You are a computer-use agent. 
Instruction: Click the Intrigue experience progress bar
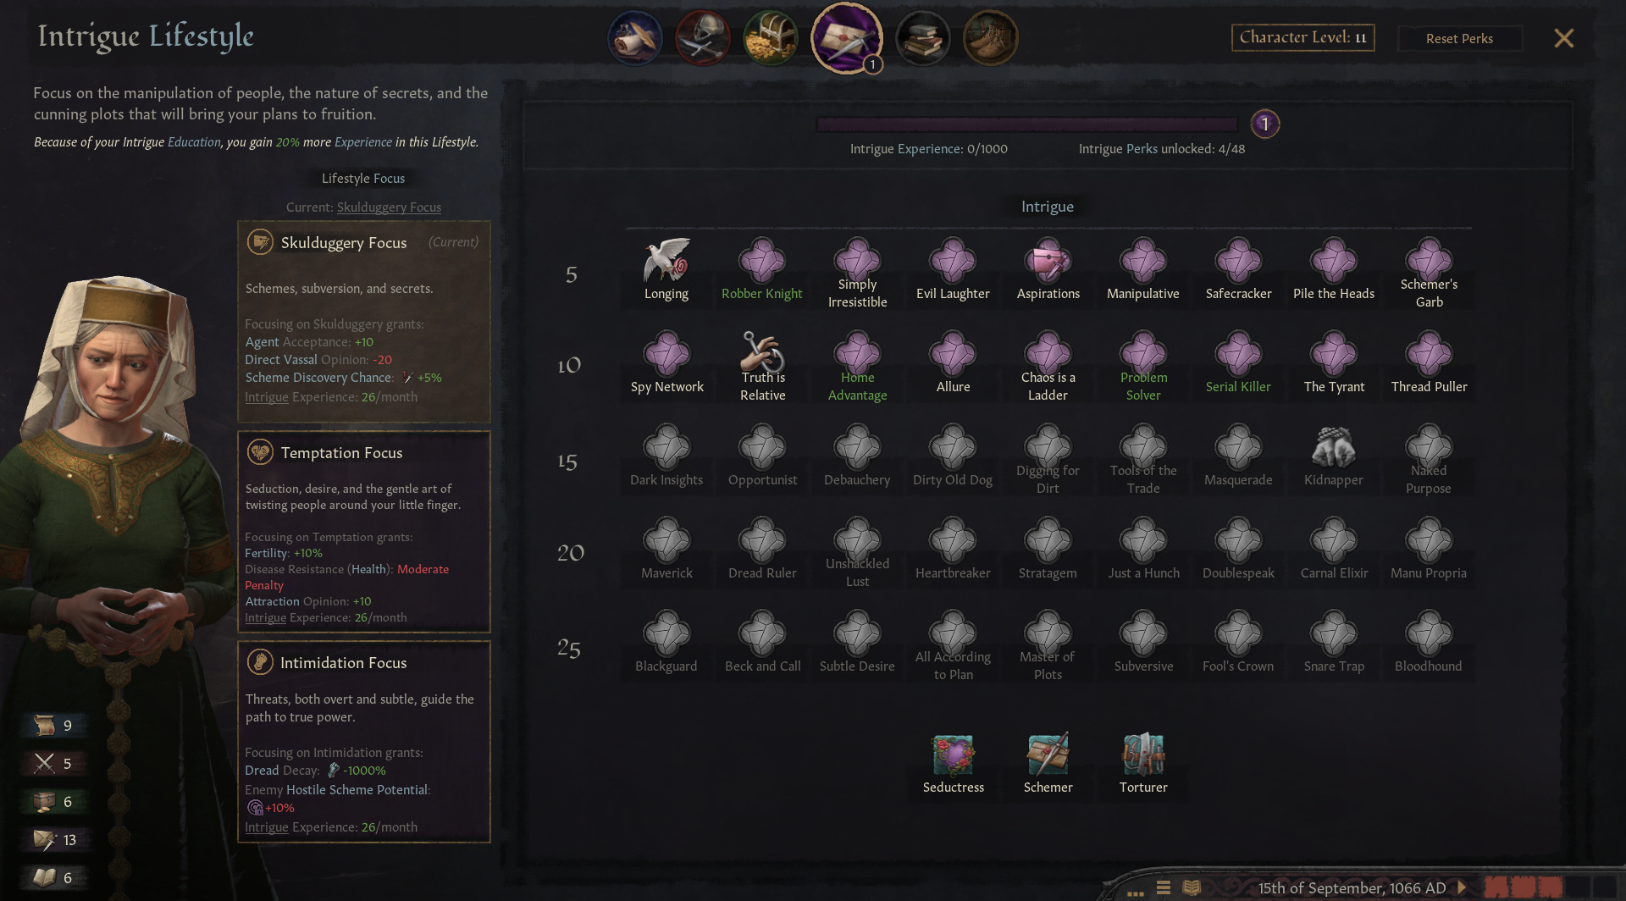(1026, 124)
